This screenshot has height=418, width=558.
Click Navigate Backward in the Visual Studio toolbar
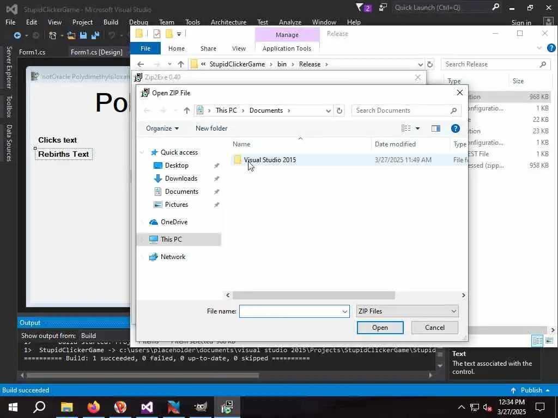pyautogui.click(x=17, y=35)
